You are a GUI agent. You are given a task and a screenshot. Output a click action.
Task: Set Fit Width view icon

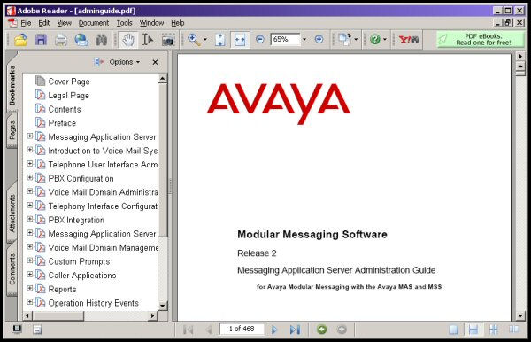click(x=240, y=40)
